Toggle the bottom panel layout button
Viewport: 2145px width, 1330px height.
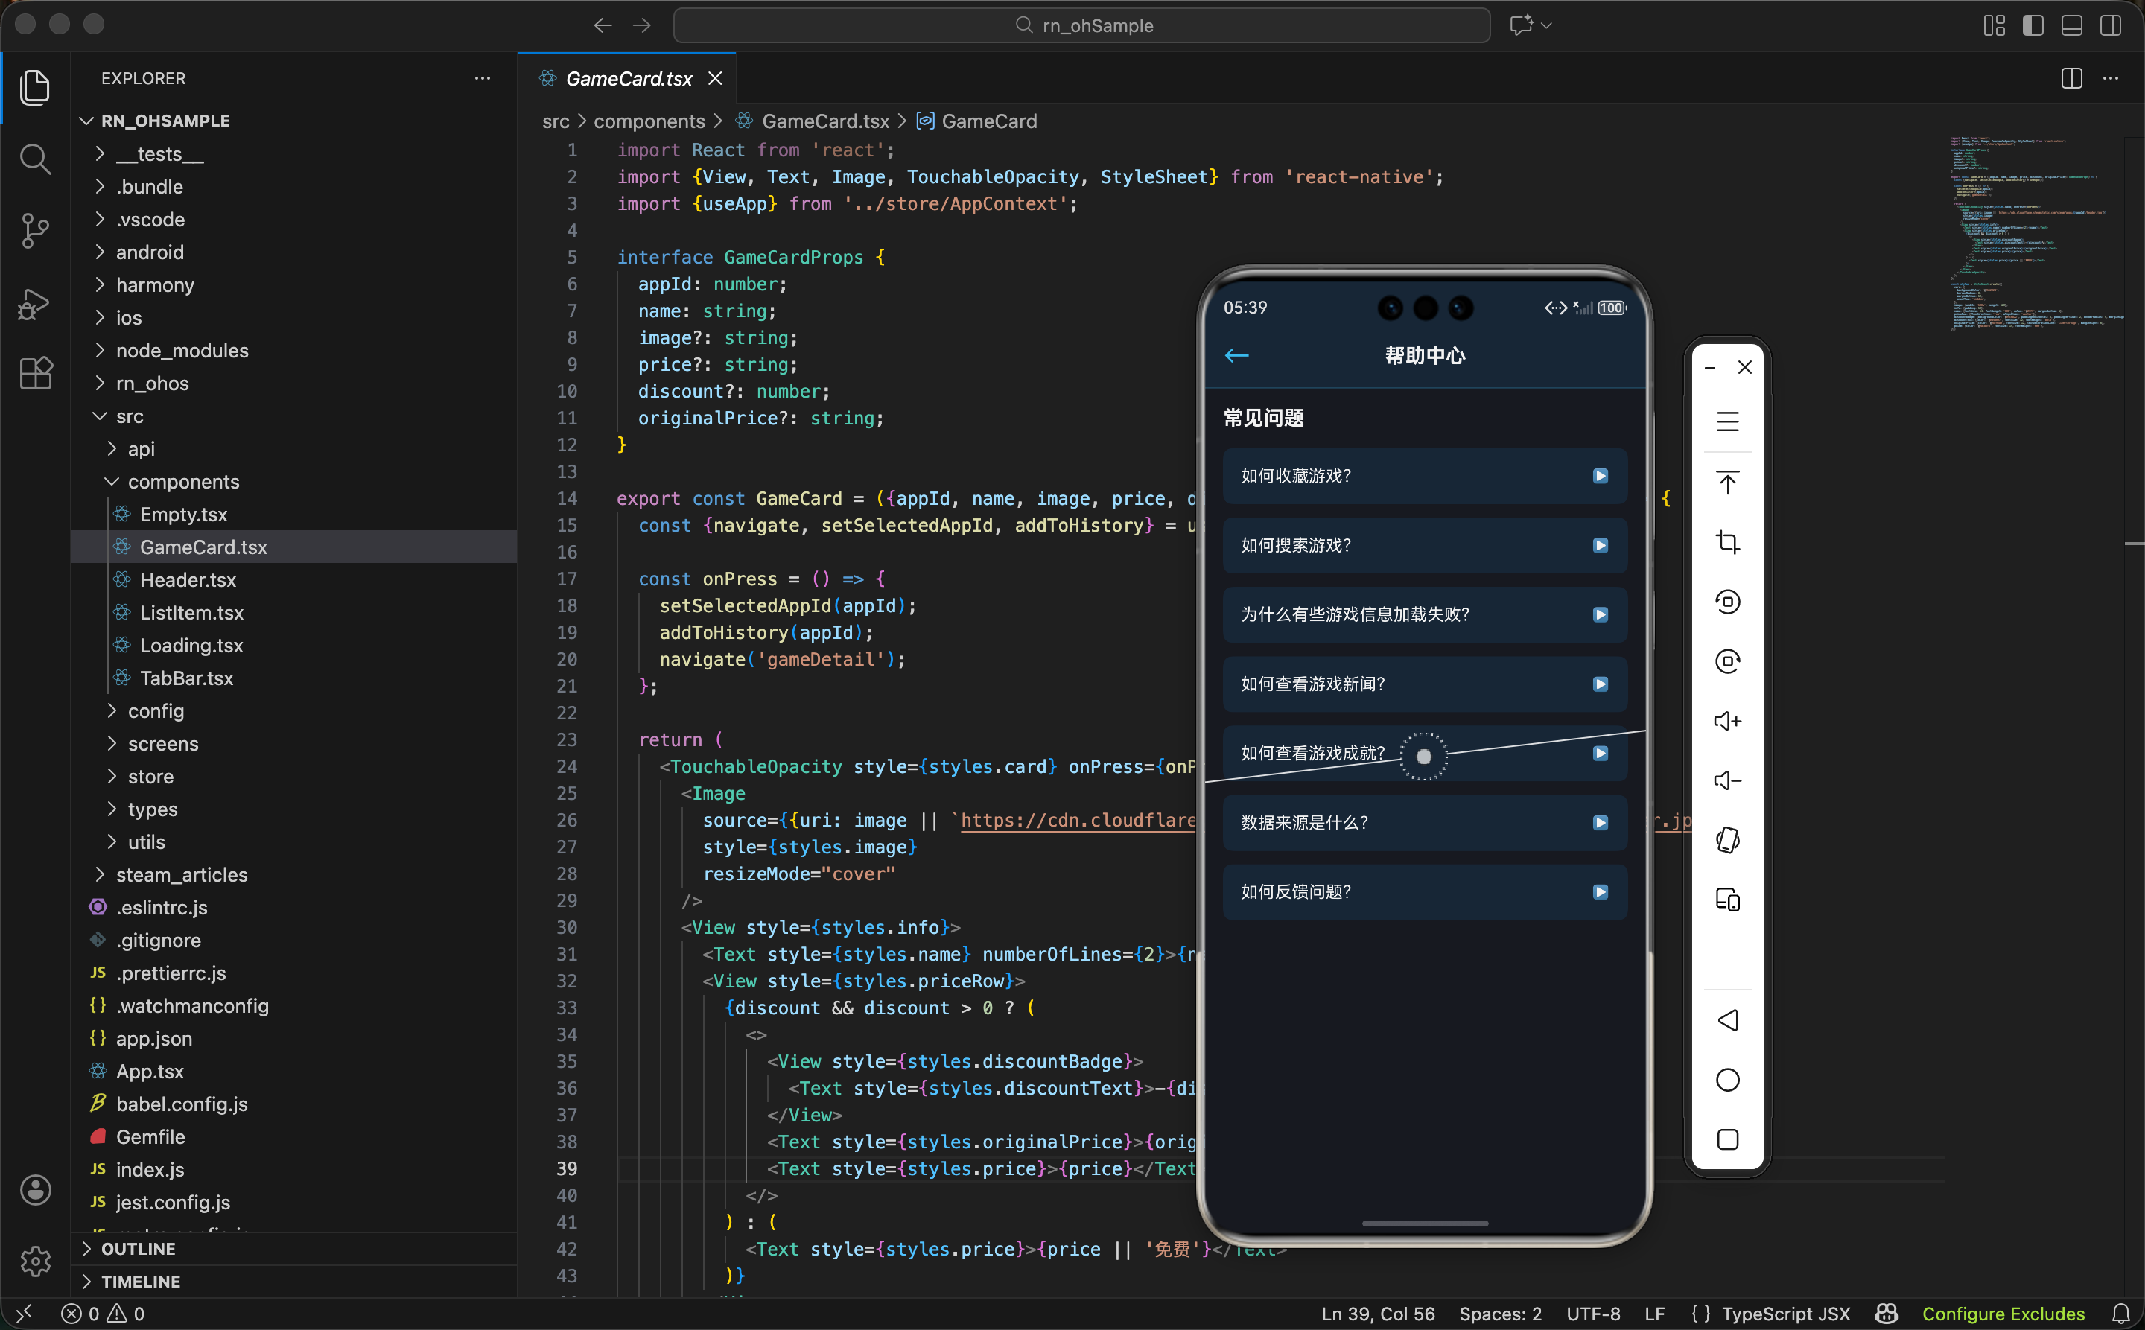click(x=2071, y=25)
